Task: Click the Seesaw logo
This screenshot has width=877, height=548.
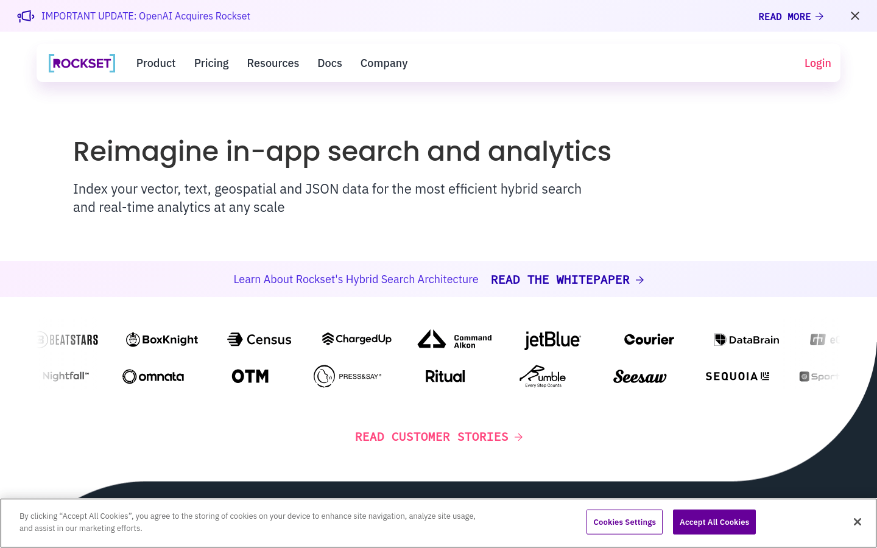Action: [x=640, y=377]
